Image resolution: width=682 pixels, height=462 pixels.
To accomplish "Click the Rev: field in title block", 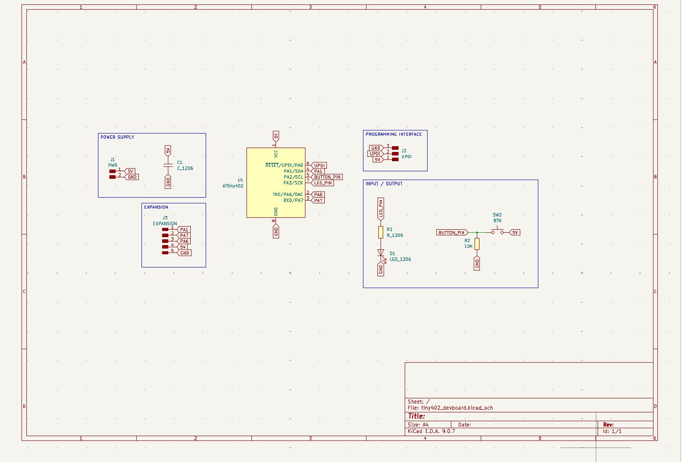I will 608,425.
